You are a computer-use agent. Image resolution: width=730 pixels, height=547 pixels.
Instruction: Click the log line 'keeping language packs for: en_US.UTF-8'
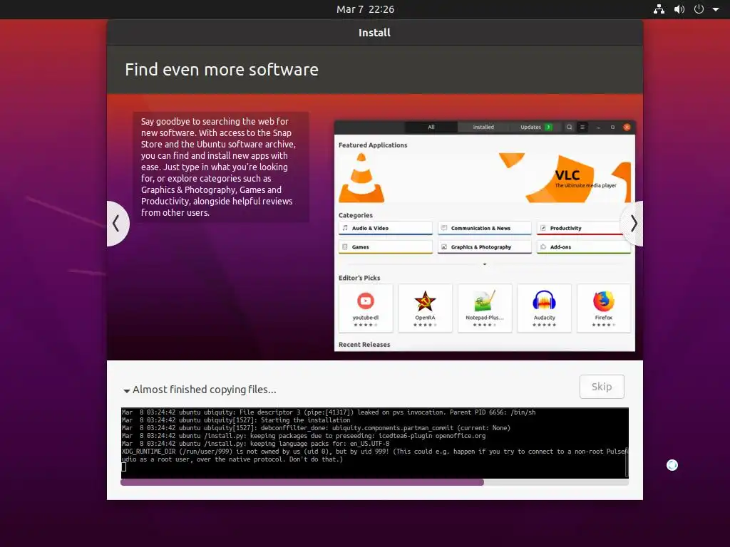coord(256,444)
